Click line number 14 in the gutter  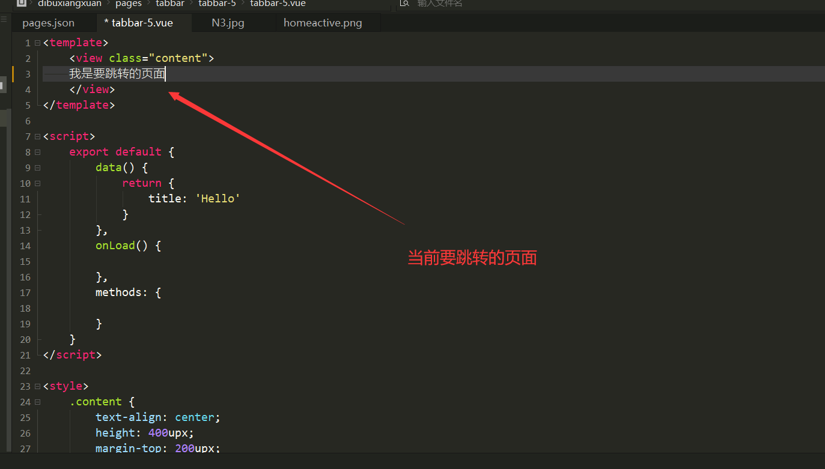coord(25,246)
